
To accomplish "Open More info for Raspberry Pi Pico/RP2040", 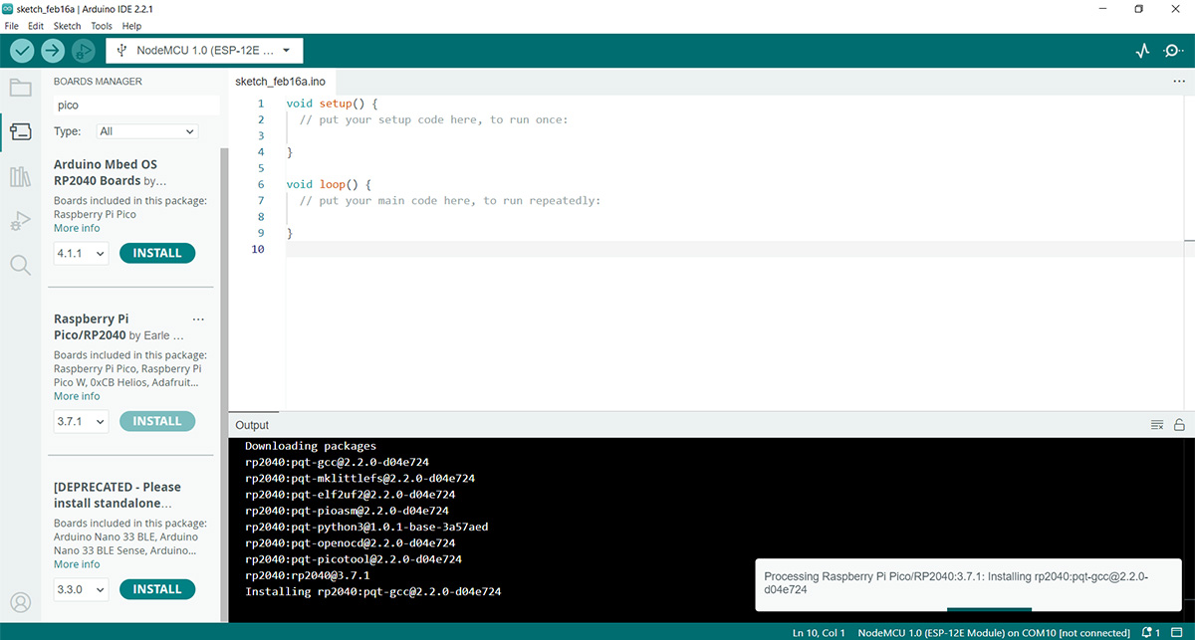I will click(x=77, y=396).
